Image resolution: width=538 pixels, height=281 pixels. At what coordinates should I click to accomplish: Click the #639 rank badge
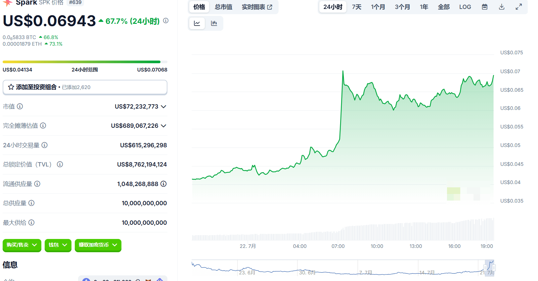point(75,3)
